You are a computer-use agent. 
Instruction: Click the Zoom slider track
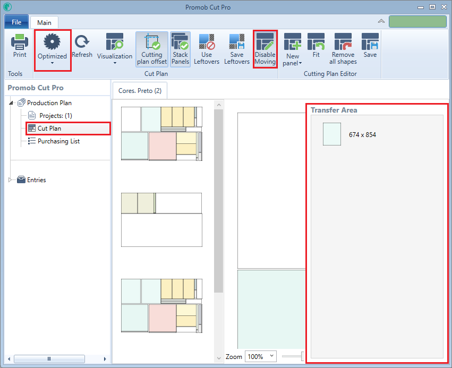(293, 356)
